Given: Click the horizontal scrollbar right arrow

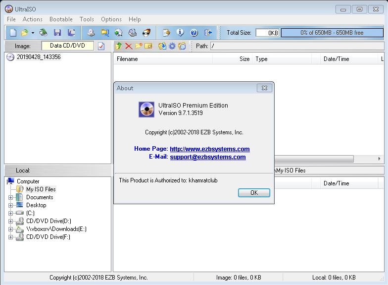Looking at the screenshot, I should 379,159.
